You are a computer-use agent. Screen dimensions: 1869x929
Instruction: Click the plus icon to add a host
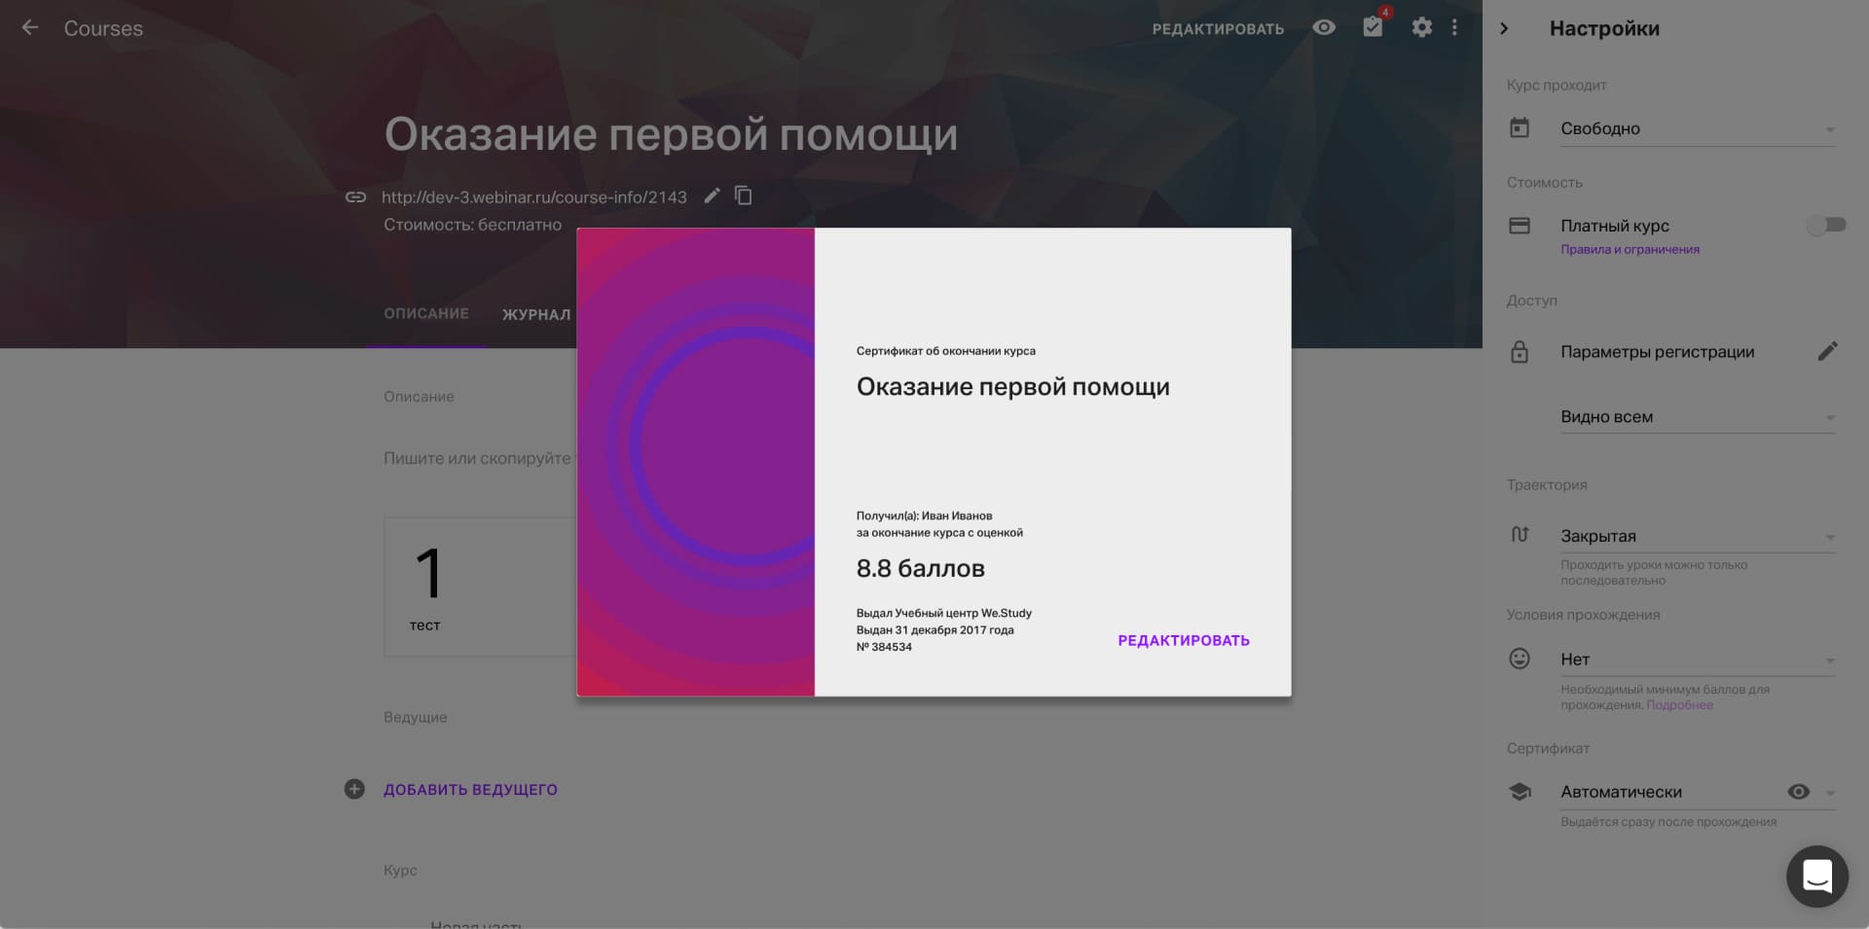point(354,789)
